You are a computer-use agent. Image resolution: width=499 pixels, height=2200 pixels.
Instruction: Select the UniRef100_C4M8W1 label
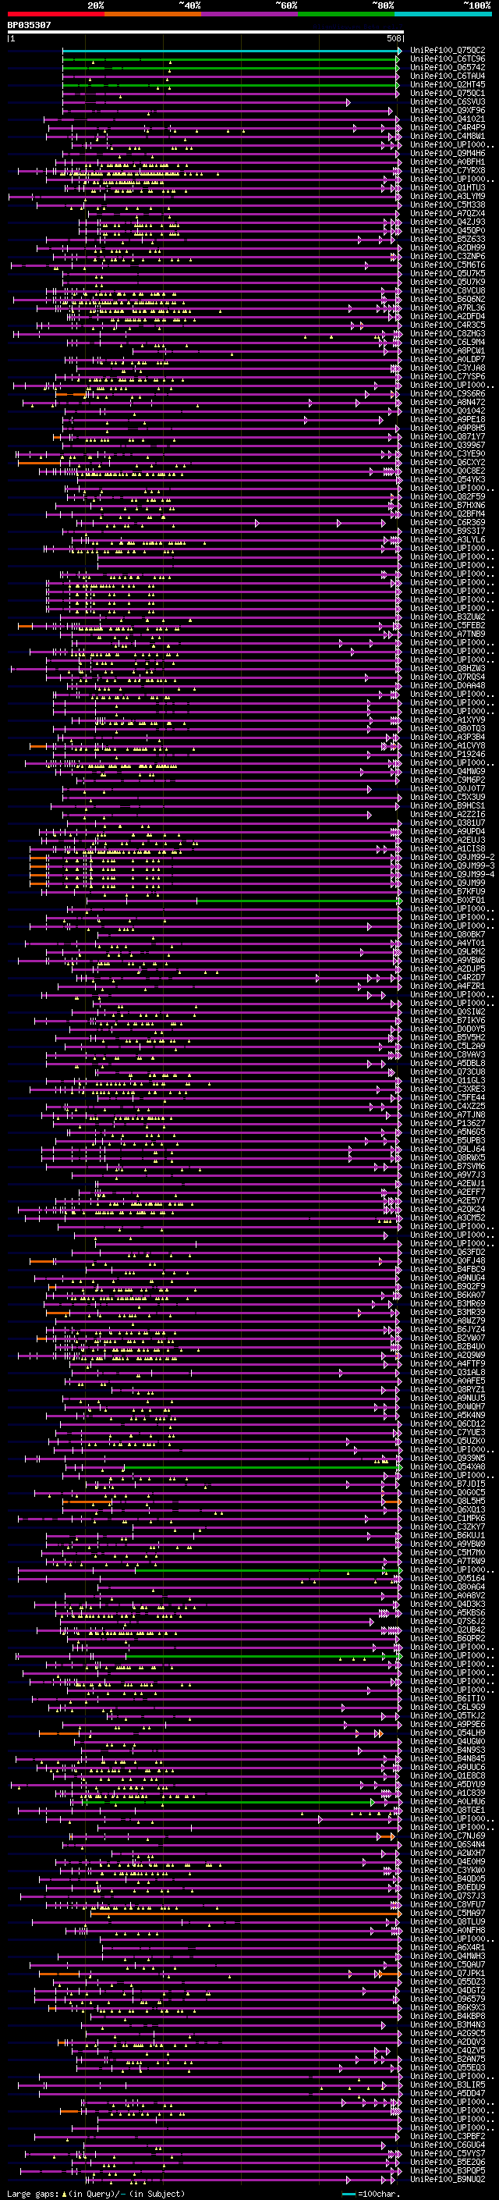point(448,137)
